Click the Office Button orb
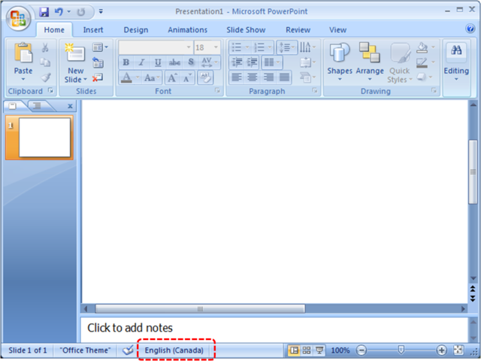The image size is (481, 361). pyautogui.click(x=18, y=18)
